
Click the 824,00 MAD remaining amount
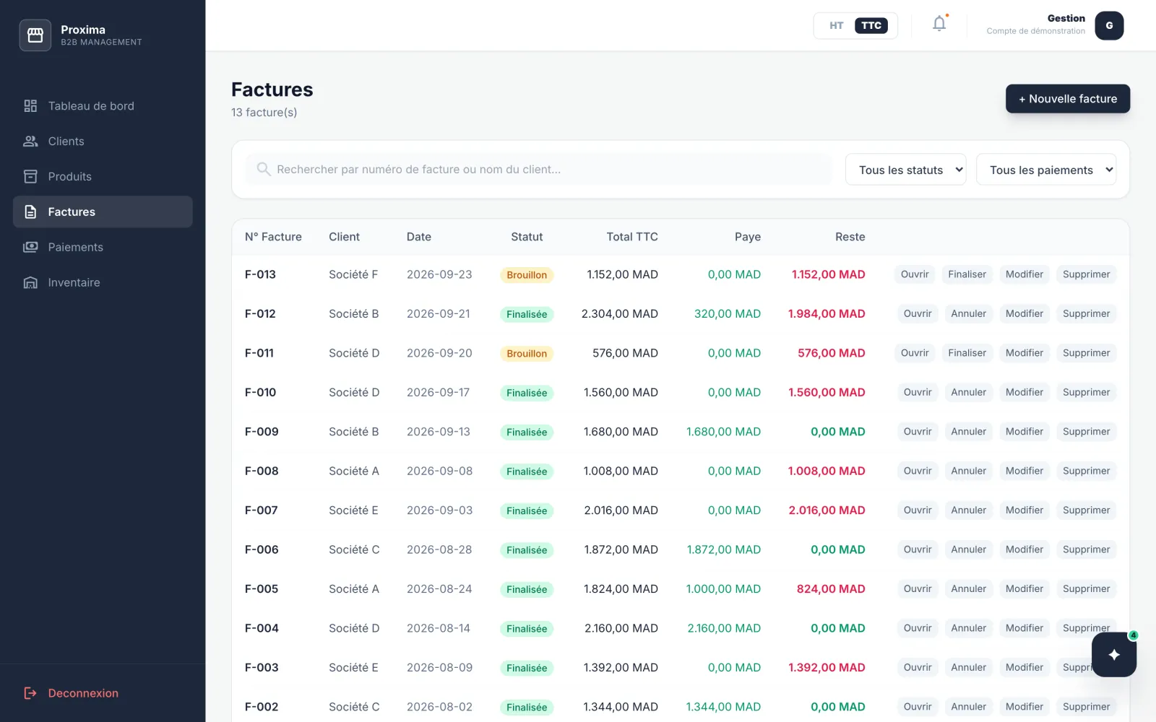tap(831, 588)
